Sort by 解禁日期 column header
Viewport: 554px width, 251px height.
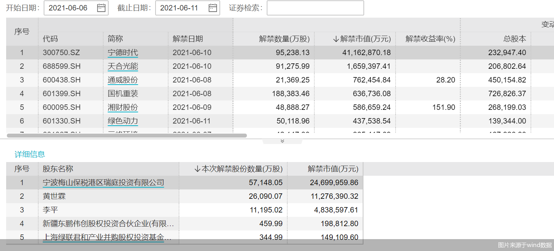click(188, 39)
